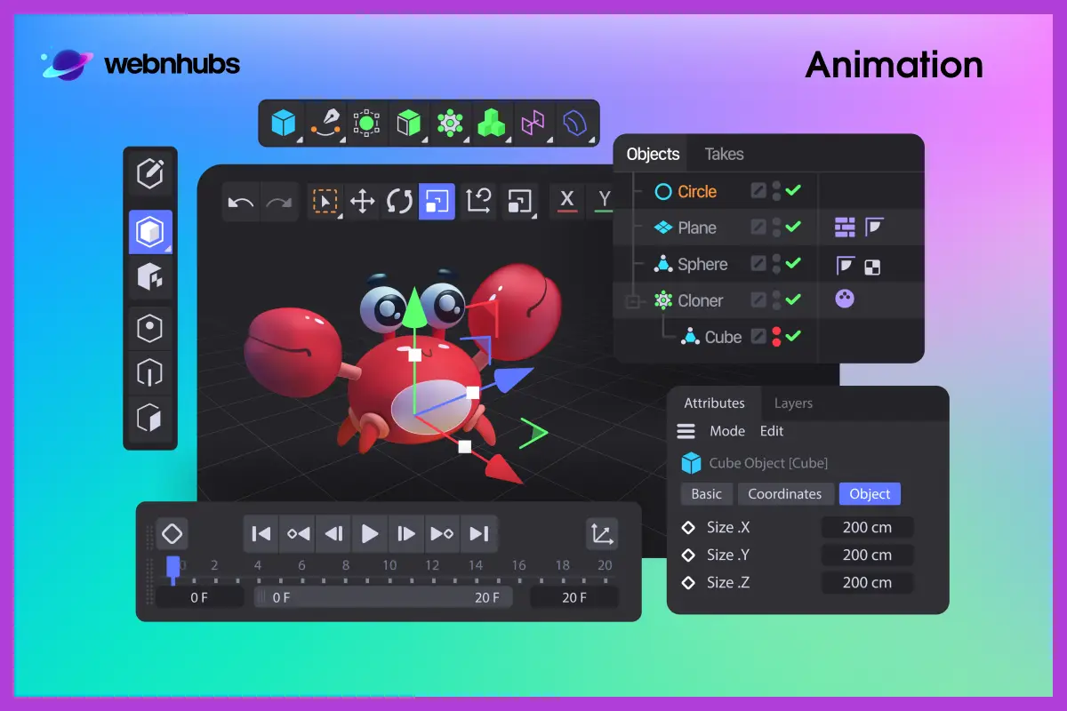Click the Basic button in Attributes panel
This screenshot has width=1067, height=711.
click(x=706, y=494)
